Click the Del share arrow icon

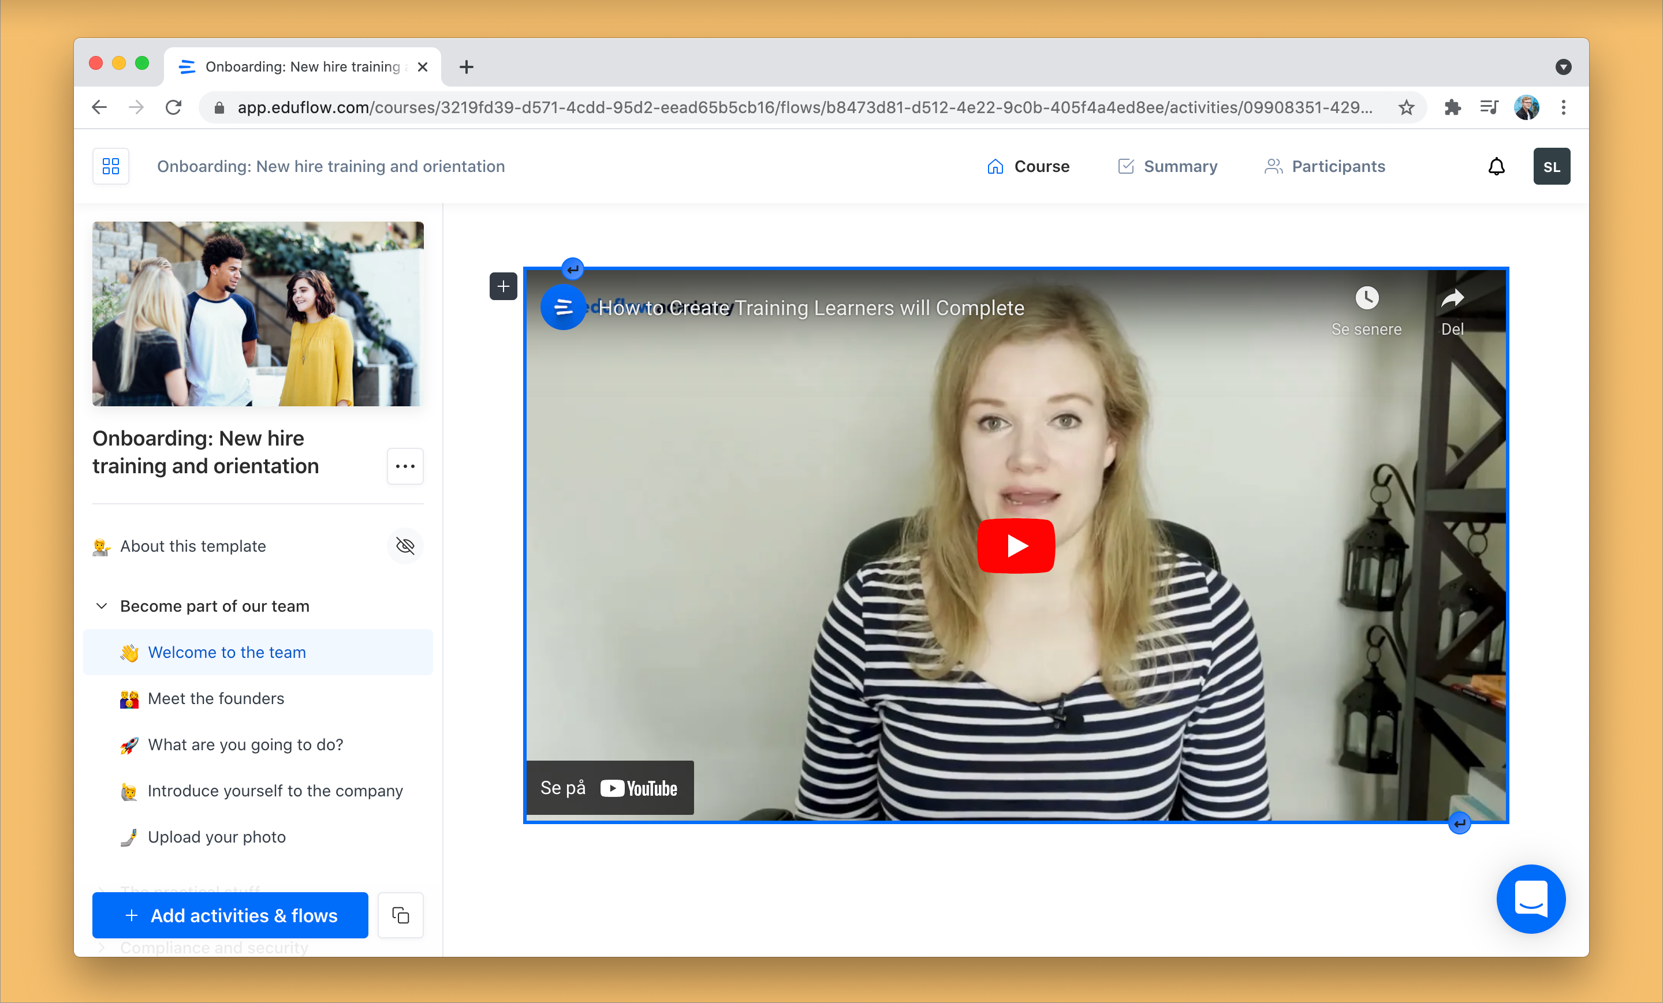pos(1452,298)
